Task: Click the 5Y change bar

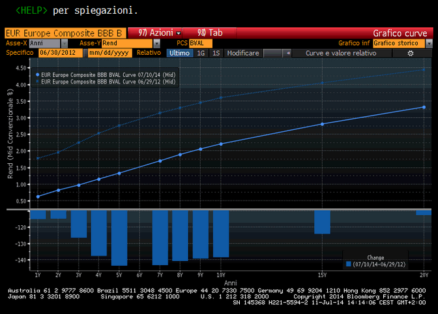Action: 119,238
